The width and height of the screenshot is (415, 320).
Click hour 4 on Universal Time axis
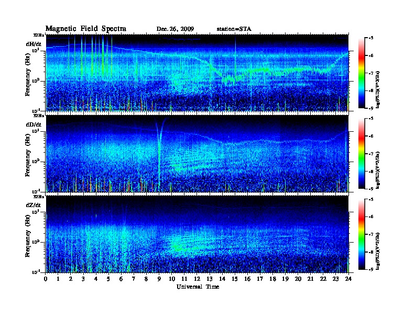tap(96, 279)
